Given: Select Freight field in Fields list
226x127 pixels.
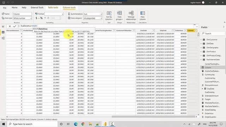Looking at the screenshot, I should [x=208, y=99].
